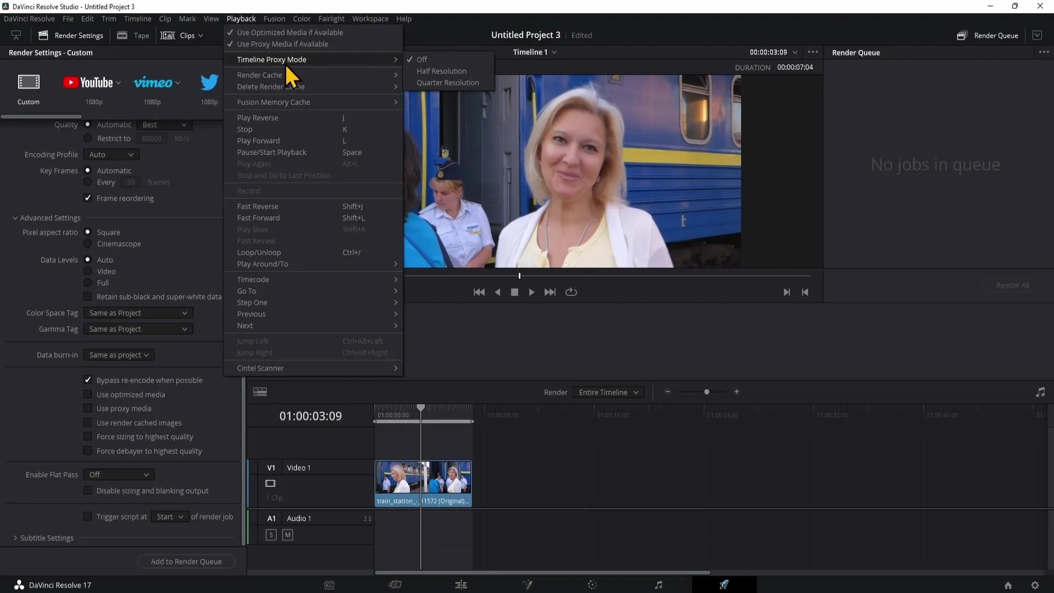
Task: Open the Encoding Profile dropdown
Action: pyautogui.click(x=110, y=154)
